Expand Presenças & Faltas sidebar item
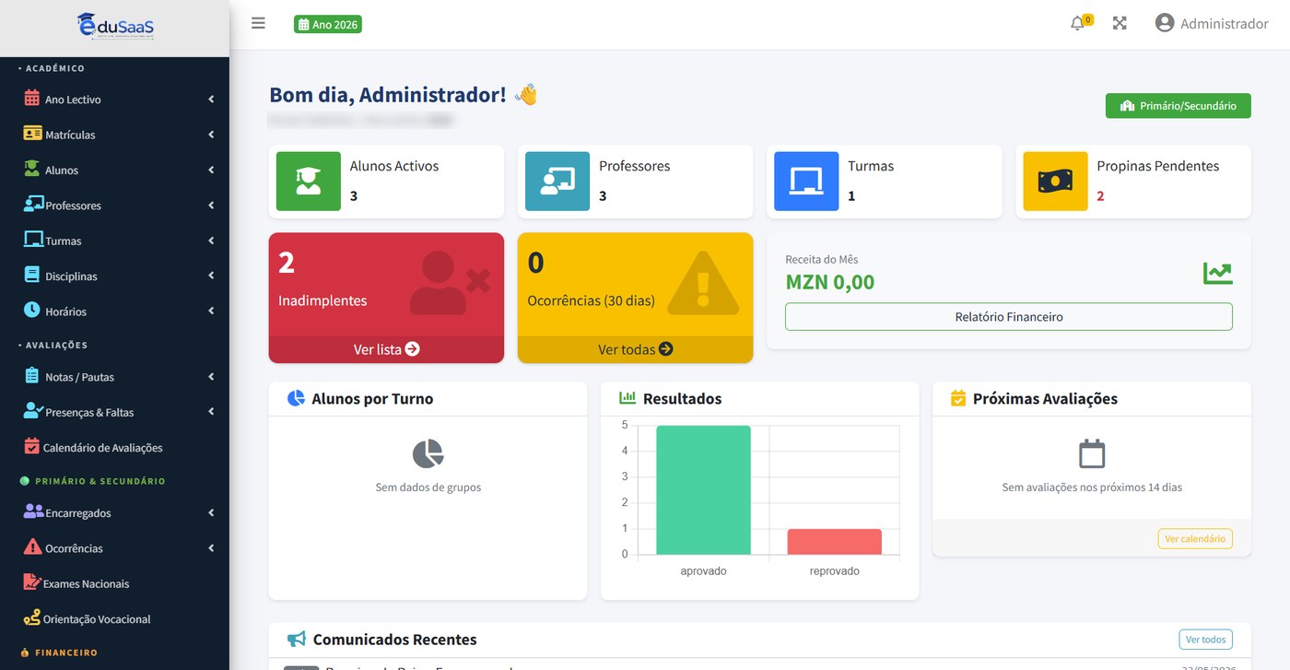This screenshot has height=670, width=1290. [x=114, y=412]
